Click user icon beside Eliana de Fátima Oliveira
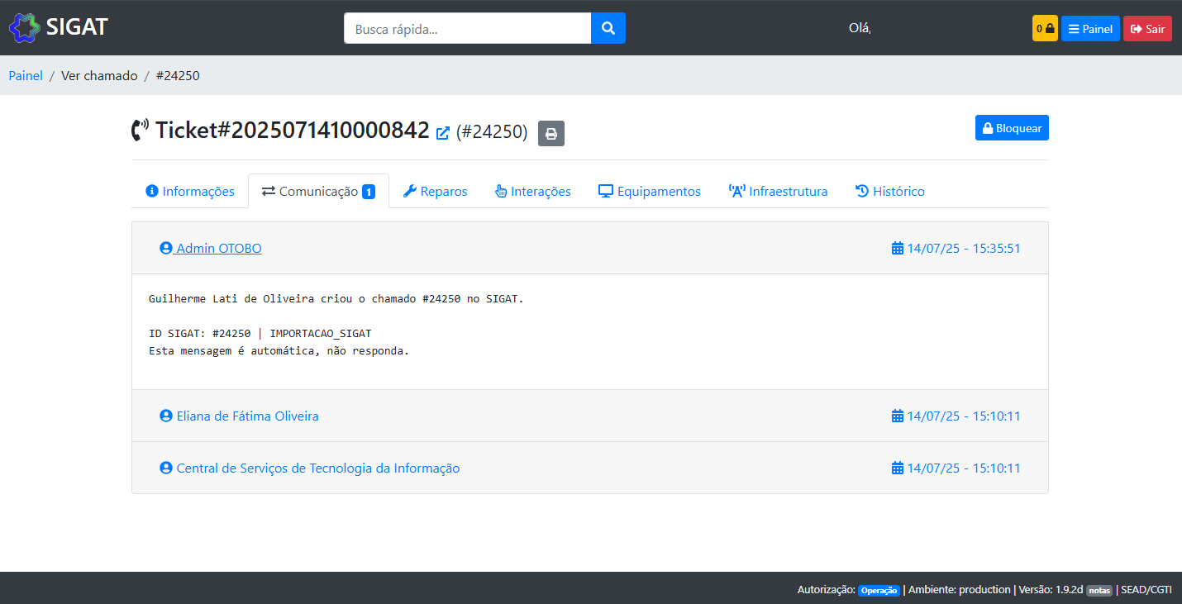The image size is (1182, 604). [x=165, y=416]
